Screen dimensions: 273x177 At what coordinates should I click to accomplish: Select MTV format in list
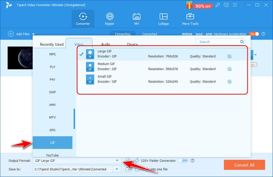point(53,117)
